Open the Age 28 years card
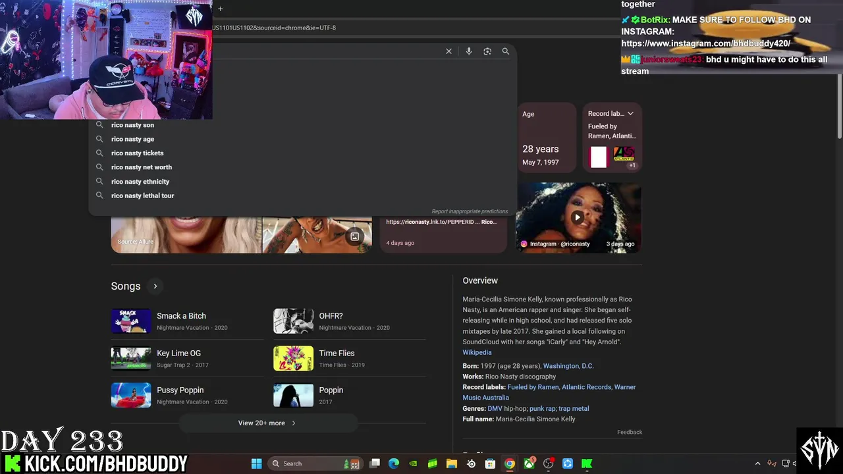This screenshot has height=474, width=843. tap(546, 138)
